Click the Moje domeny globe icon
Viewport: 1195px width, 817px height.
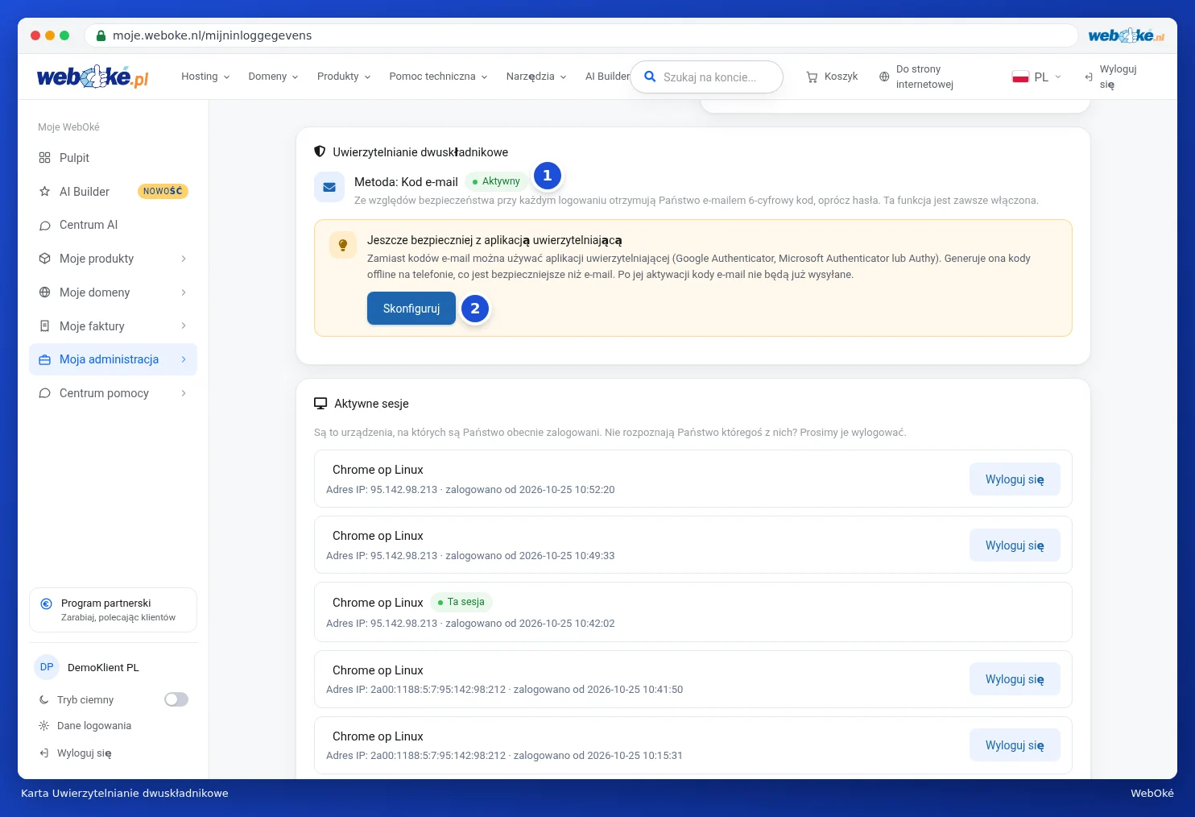pos(44,292)
